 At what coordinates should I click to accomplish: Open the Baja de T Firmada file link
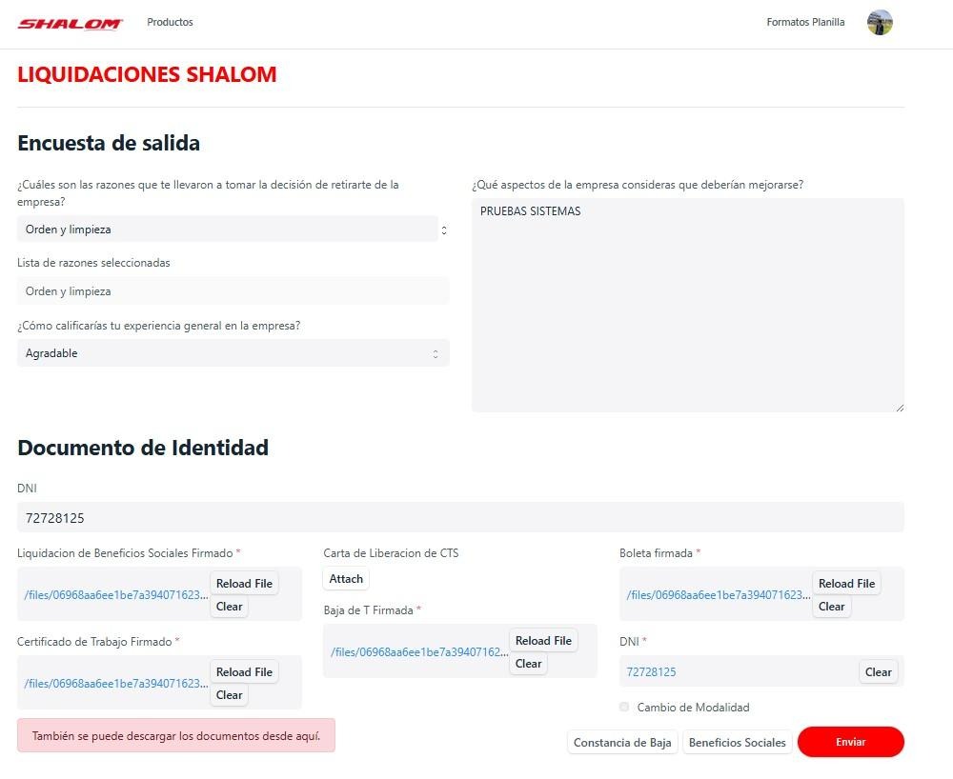(419, 652)
